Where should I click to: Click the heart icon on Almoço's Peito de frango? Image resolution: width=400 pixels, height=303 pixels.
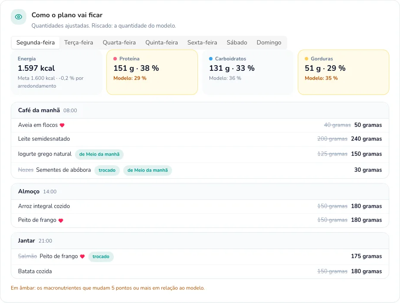pyautogui.click(x=61, y=221)
